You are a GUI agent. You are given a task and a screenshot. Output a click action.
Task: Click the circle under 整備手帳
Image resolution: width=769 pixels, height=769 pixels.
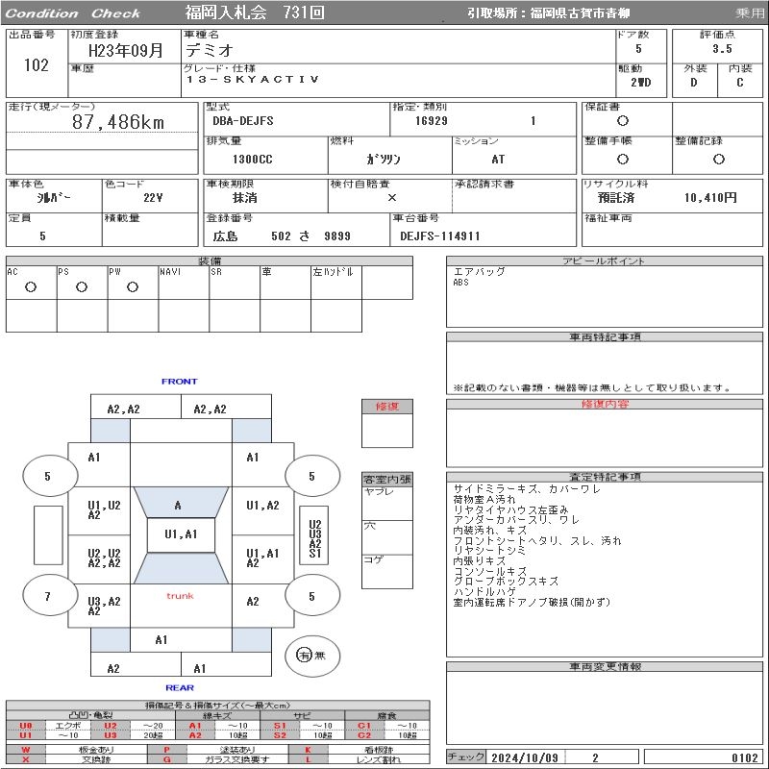623,159
